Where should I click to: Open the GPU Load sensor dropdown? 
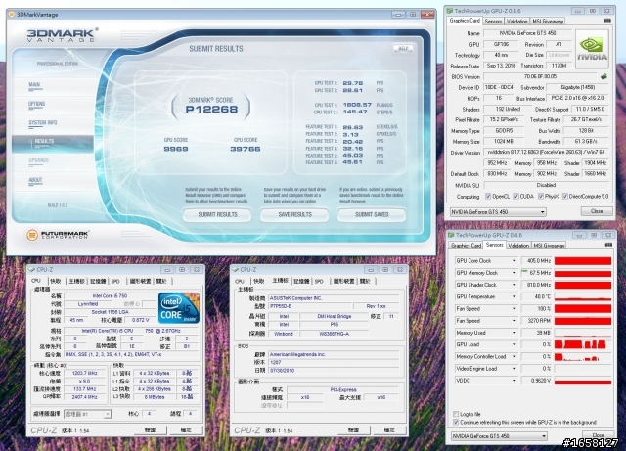514,344
